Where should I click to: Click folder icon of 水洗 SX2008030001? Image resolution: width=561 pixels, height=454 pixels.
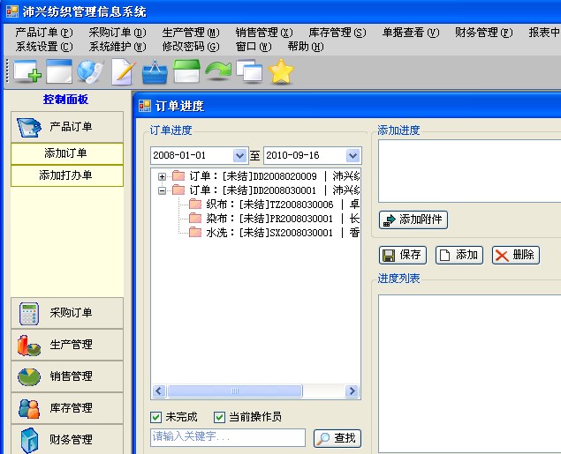195,233
